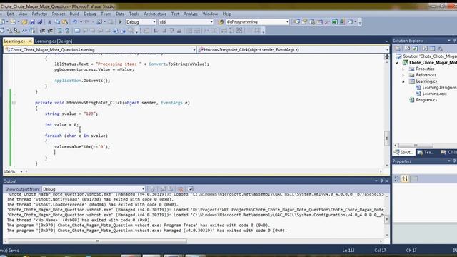The height and width of the screenshot is (257, 457).
Task: Click the Paste icon in the toolbar
Action: pyautogui.click(x=65, y=22)
